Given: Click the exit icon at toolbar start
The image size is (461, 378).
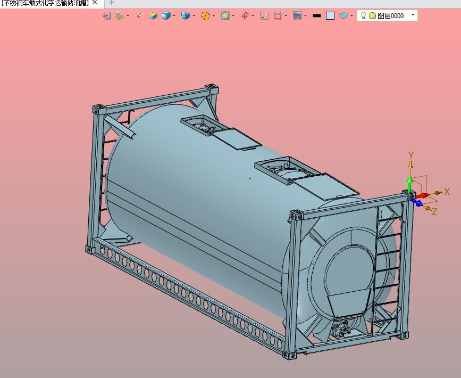Looking at the screenshot, I should click(107, 16).
